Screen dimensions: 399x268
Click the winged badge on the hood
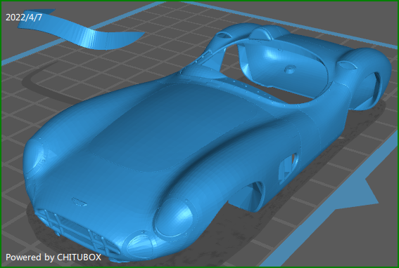79,202
